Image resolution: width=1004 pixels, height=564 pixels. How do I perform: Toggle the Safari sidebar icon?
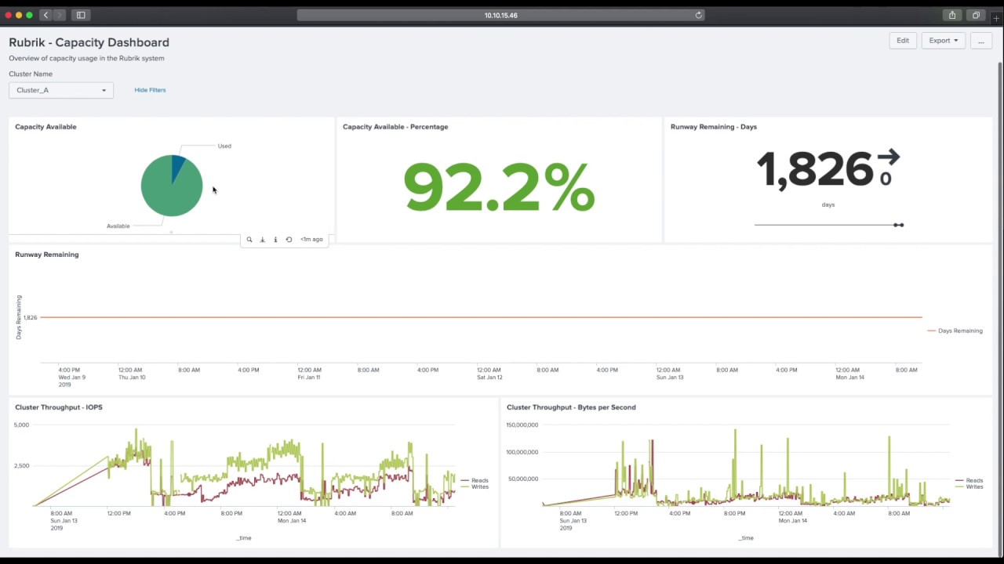pyautogui.click(x=81, y=15)
